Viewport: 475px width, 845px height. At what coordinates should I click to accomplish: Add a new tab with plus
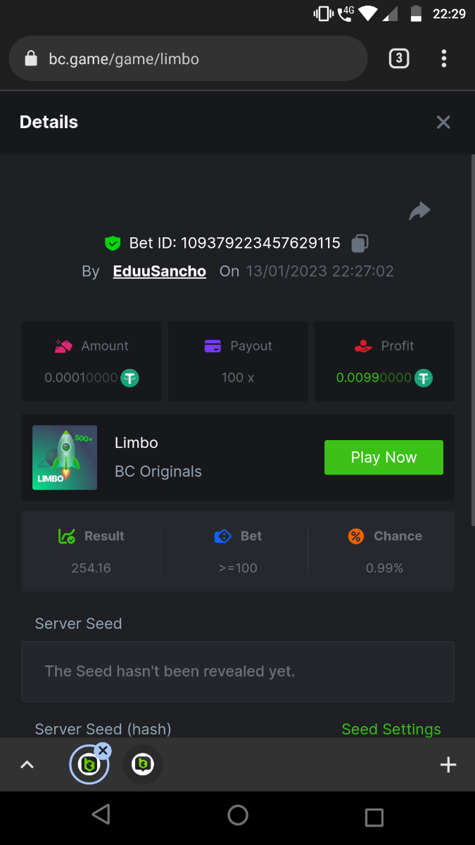coord(448,765)
